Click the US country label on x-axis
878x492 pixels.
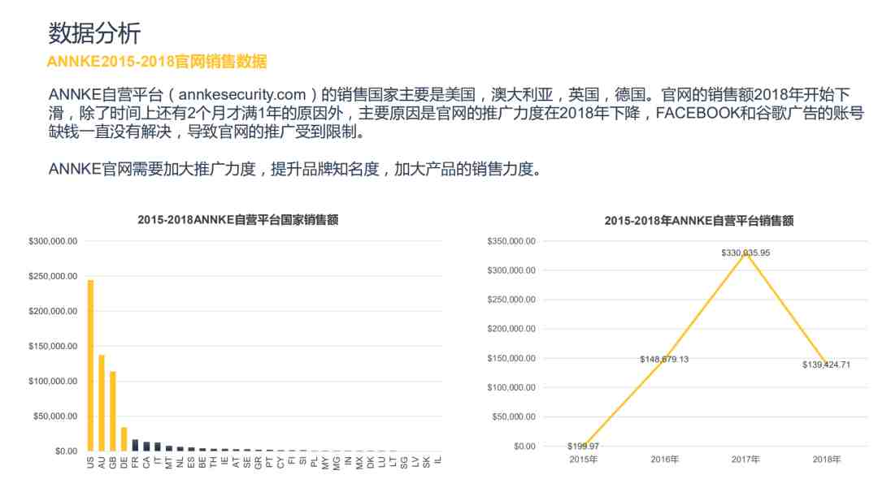(91, 463)
